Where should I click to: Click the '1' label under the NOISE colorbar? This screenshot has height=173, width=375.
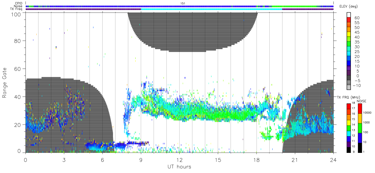364,152
